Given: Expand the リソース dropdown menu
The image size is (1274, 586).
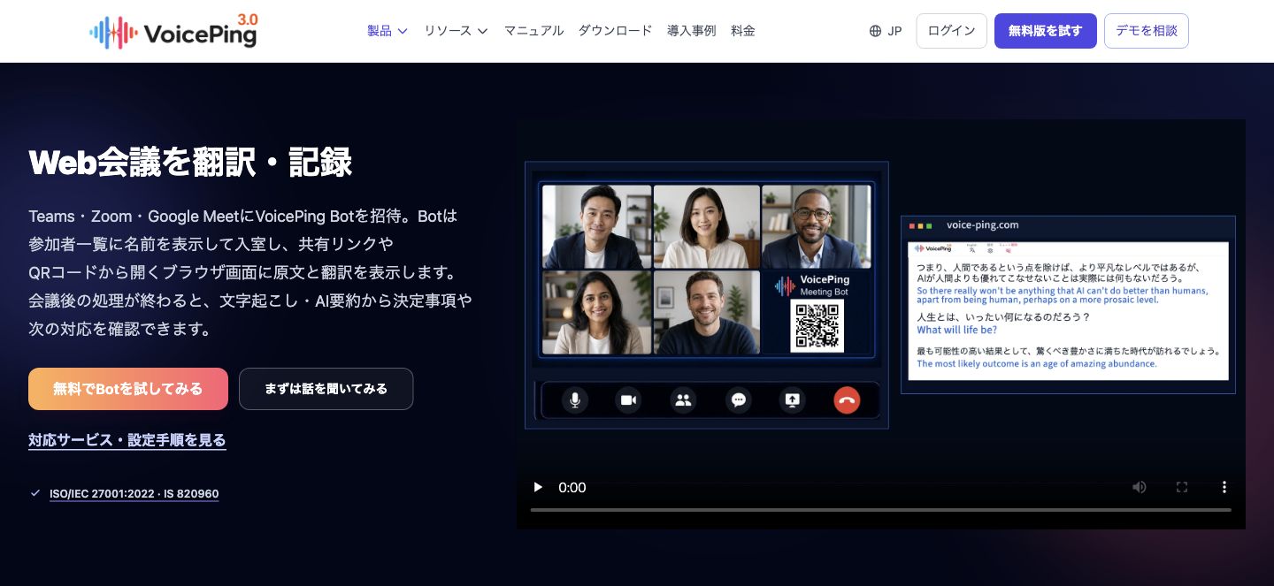Looking at the screenshot, I should 456,31.
